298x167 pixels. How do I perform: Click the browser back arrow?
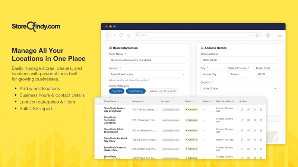pyautogui.click(x=108, y=35)
